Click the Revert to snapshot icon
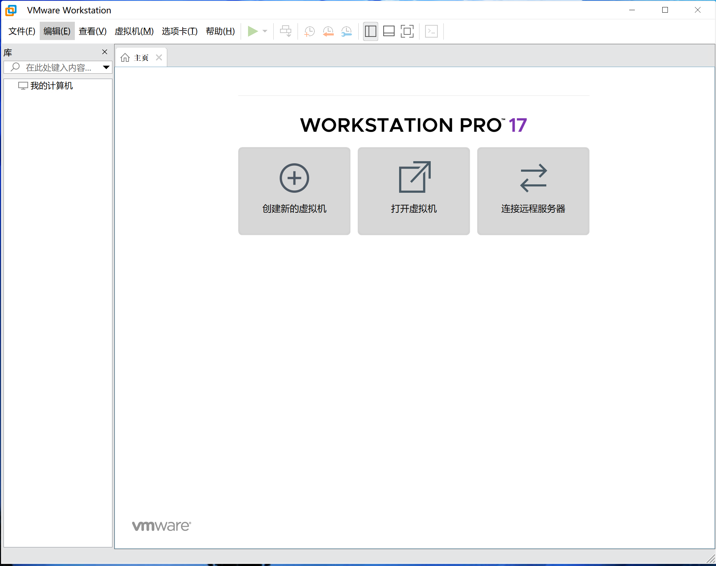This screenshot has width=716, height=566. 328,31
